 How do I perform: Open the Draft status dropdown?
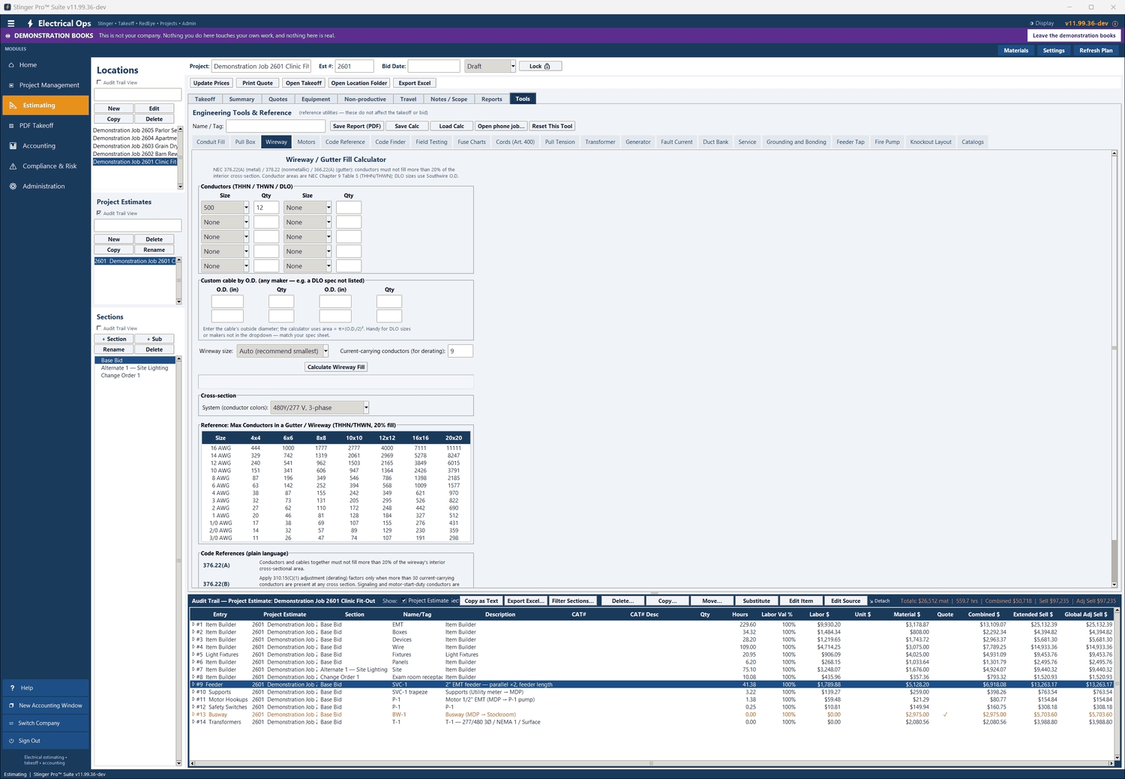point(490,66)
